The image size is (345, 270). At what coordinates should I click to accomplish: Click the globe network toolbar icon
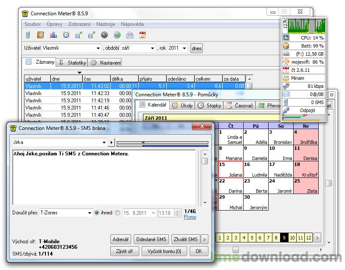click(117, 35)
